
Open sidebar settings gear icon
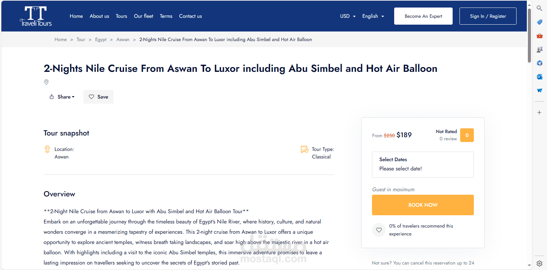coord(539,263)
